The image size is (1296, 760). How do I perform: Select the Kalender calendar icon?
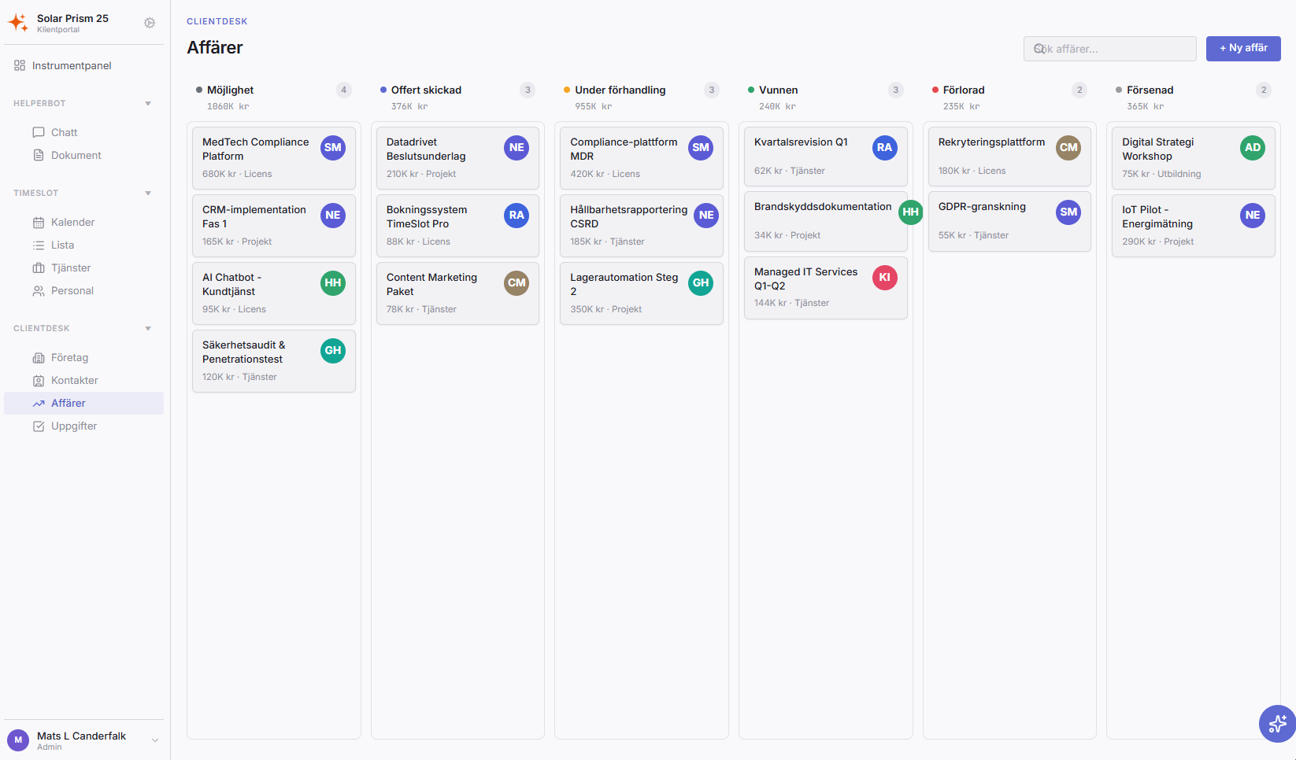coord(39,222)
